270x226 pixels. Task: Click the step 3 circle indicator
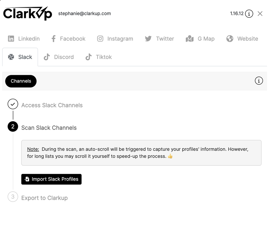[13, 197]
